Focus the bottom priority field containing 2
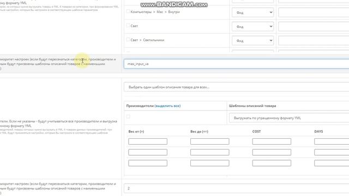This screenshot has width=349, height=196. point(236,188)
